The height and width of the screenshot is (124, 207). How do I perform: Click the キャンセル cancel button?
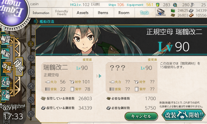point(141,116)
